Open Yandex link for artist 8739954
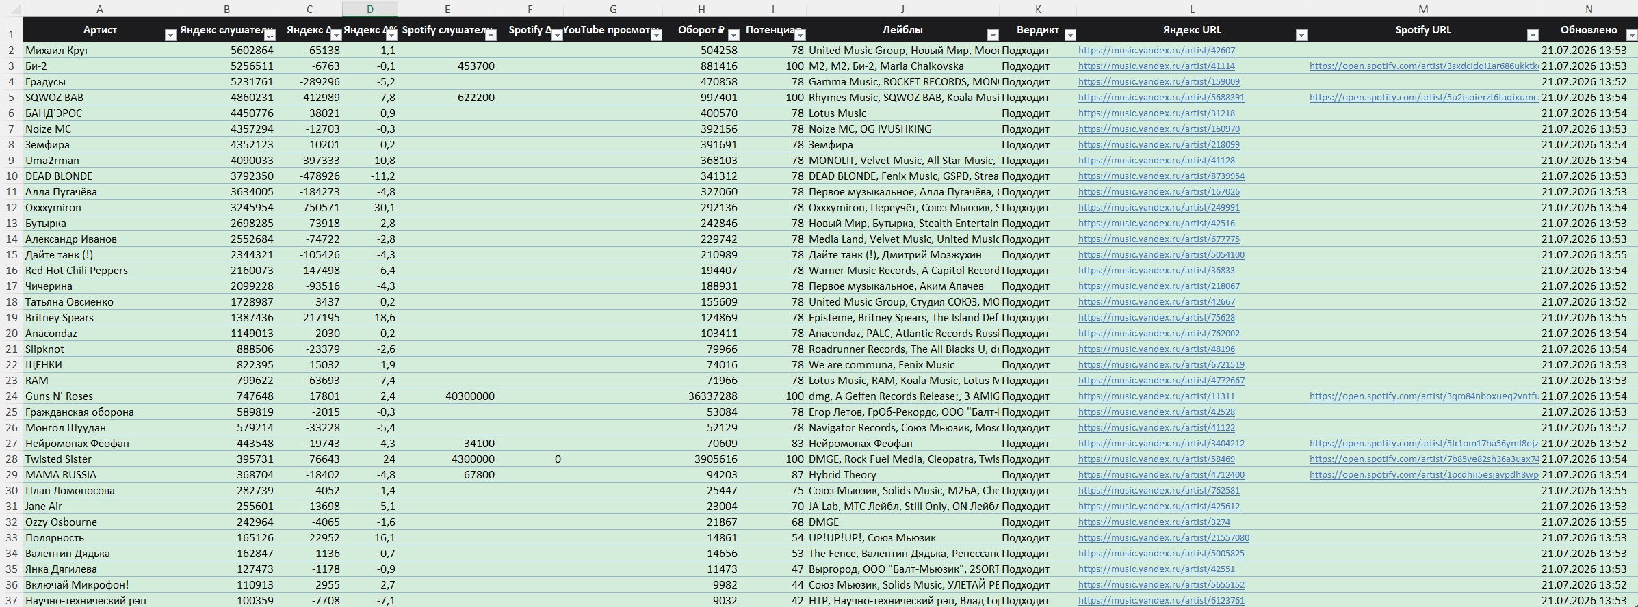The image size is (1638, 607). click(1161, 176)
